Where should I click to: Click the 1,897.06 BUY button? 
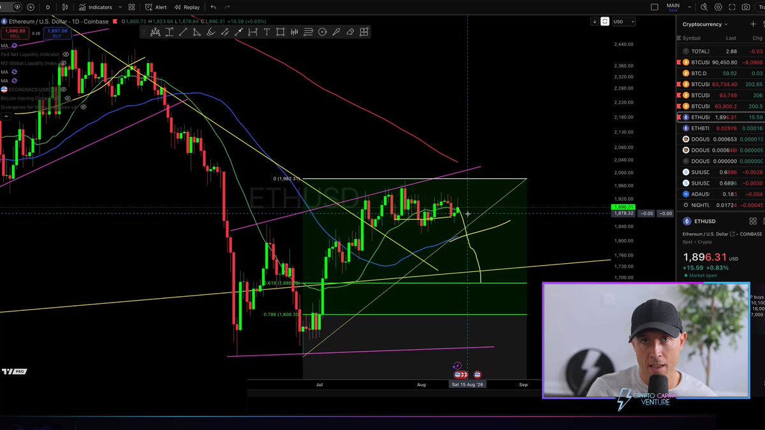coord(57,32)
